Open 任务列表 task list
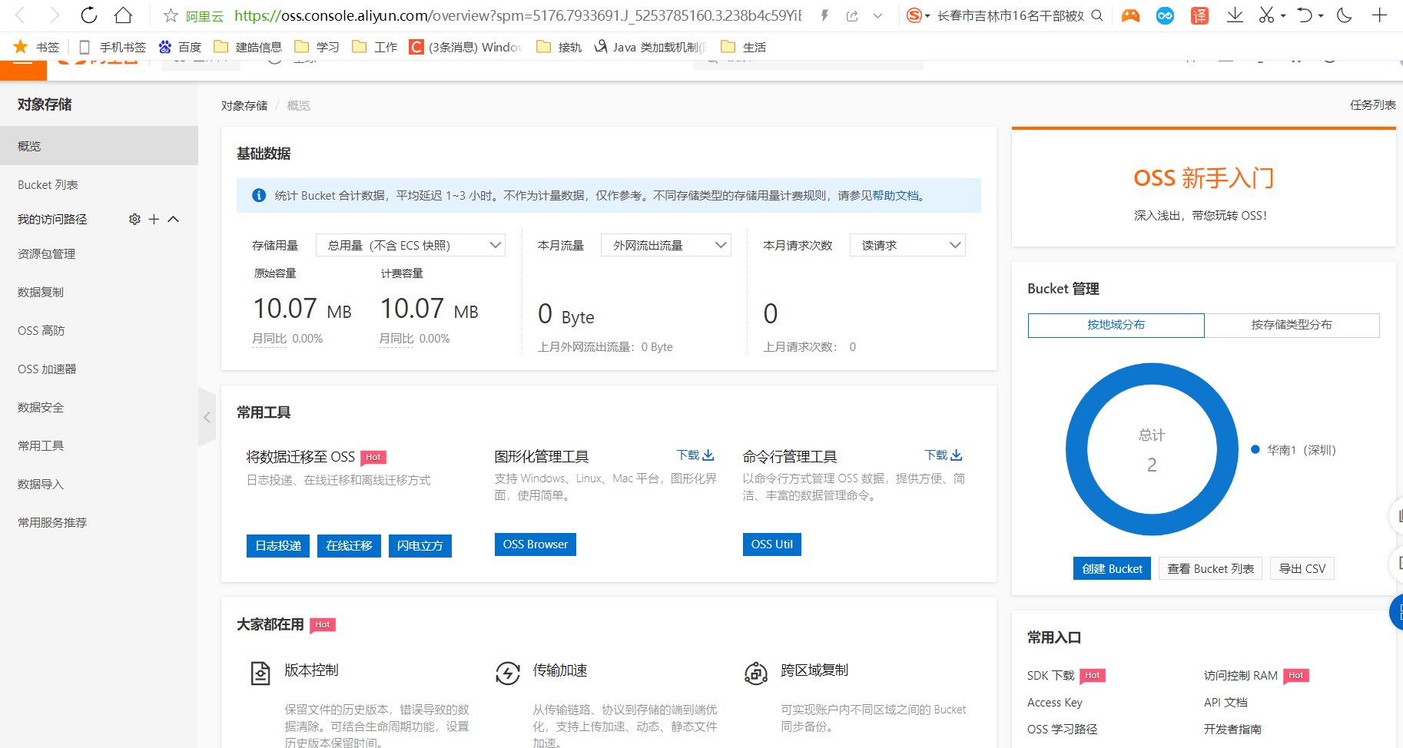Image resolution: width=1403 pixels, height=748 pixels. pos(1372,104)
